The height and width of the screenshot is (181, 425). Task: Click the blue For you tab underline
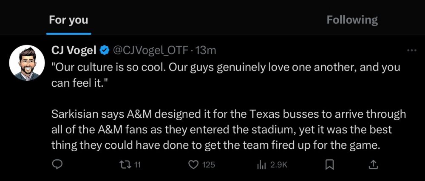[68, 33]
